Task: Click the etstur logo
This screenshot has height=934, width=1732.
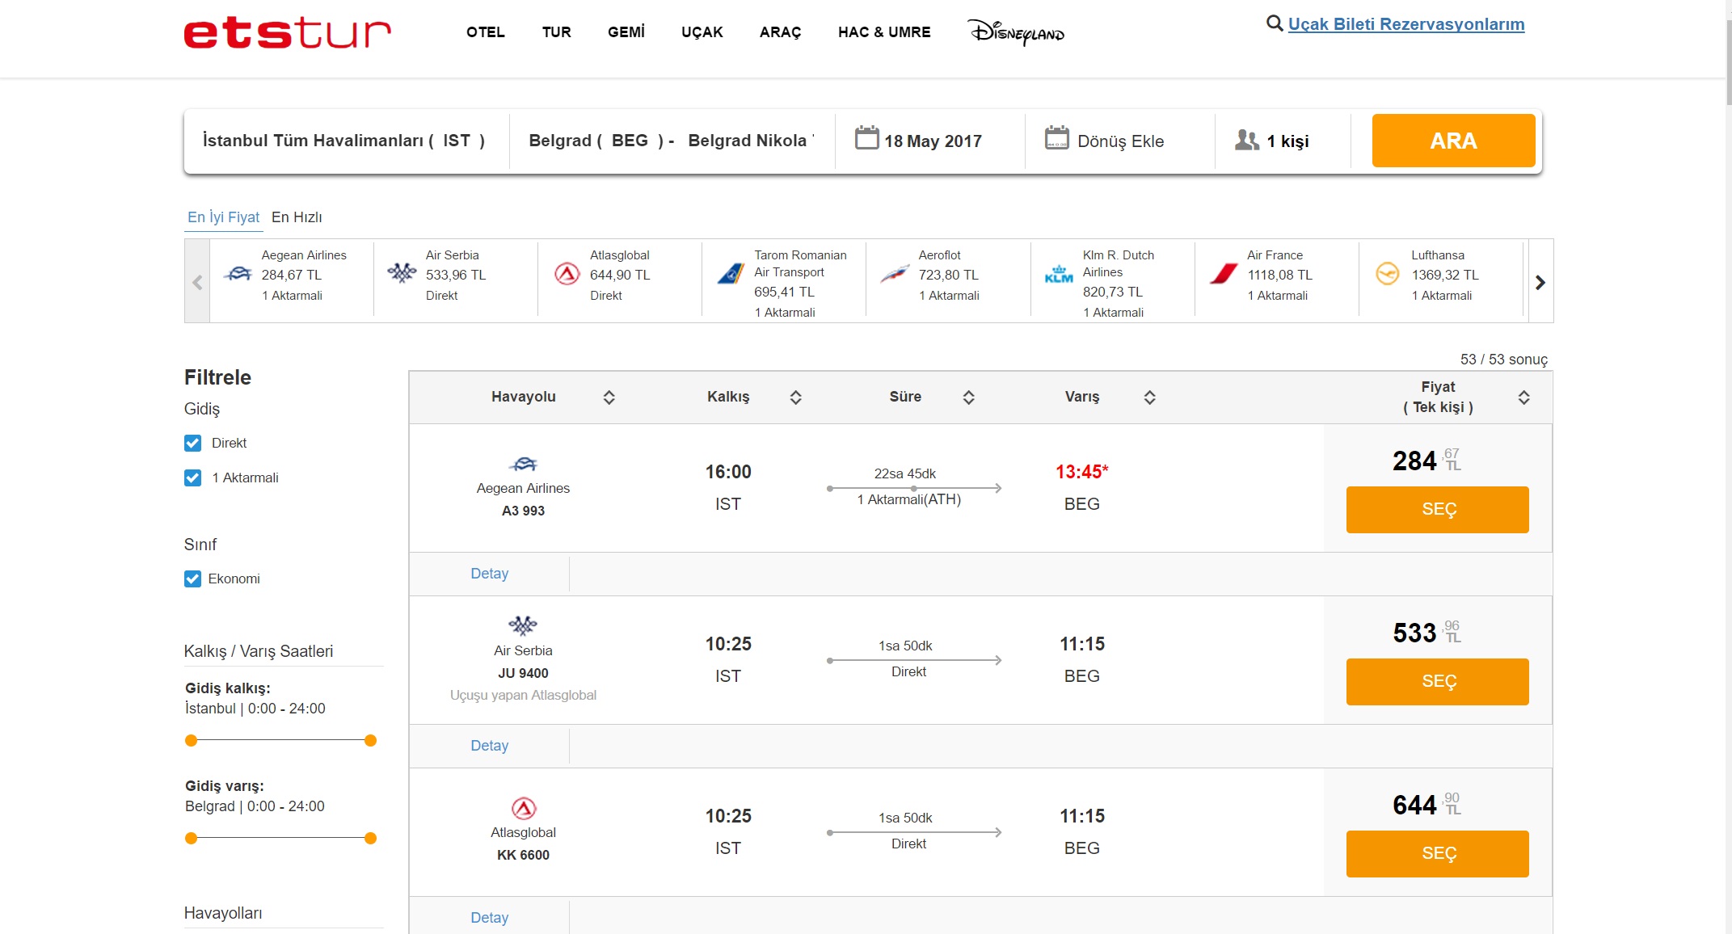Action: tap(287, 32)
